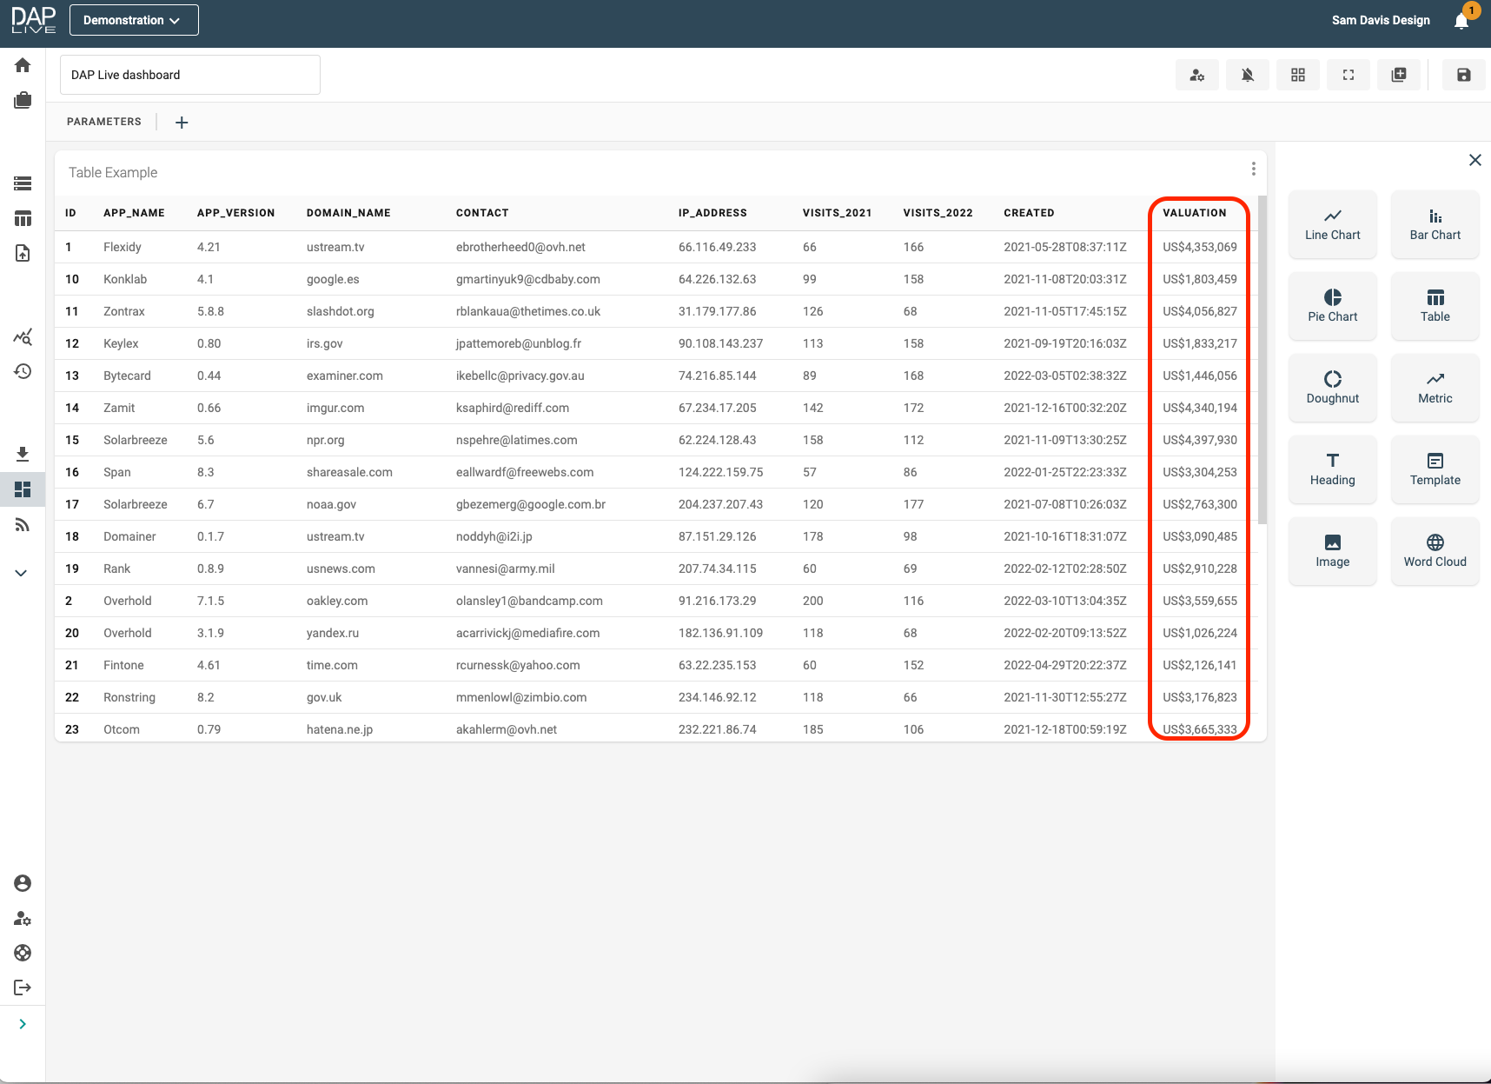
Task: Select the Doughnut widget tile
Action: click(1332, 388)
